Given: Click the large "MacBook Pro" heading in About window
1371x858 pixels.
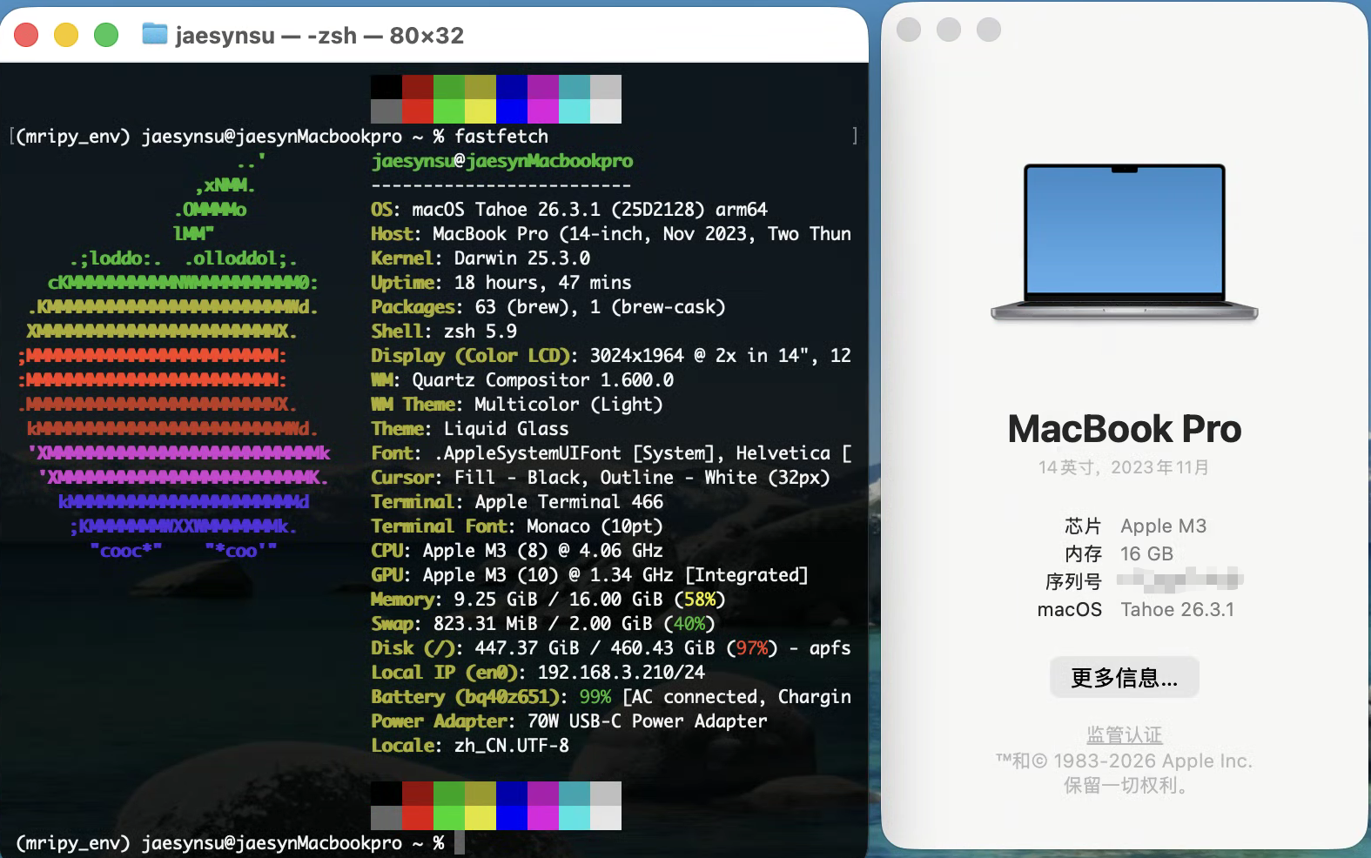Looking at the screenshot, I should pyautogui.click(x=1124, y=429).
